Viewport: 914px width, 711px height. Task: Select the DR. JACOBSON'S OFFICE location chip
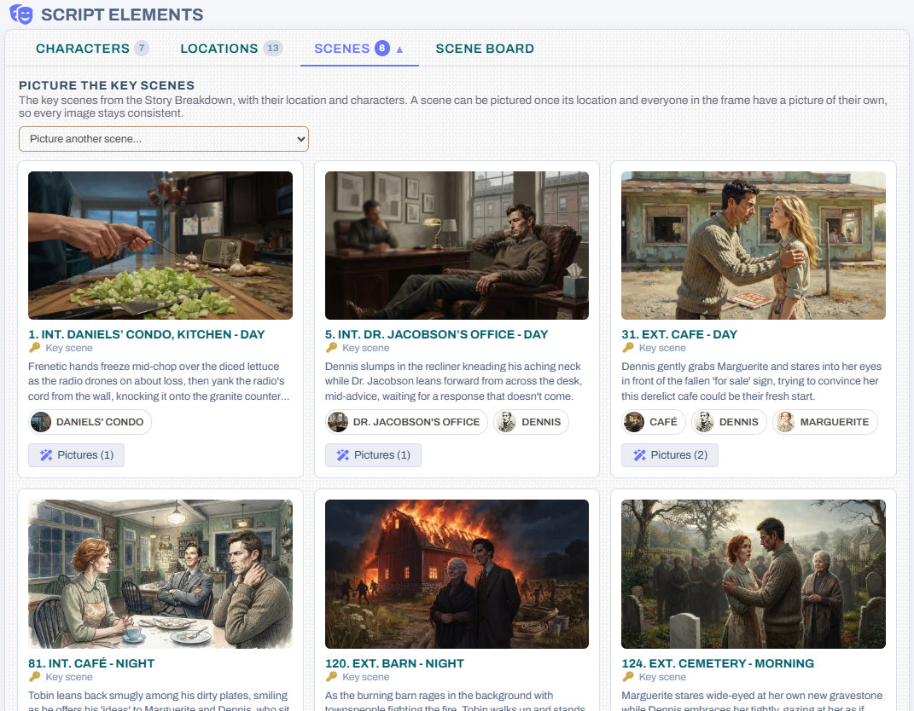(405, 422)
